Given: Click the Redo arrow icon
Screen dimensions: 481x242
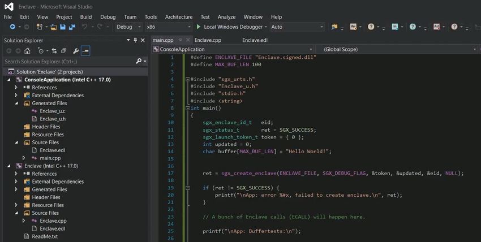Looking at the screenshot, I should coord(100,27).
